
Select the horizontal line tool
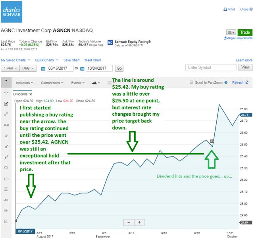(x=6, y=125)
